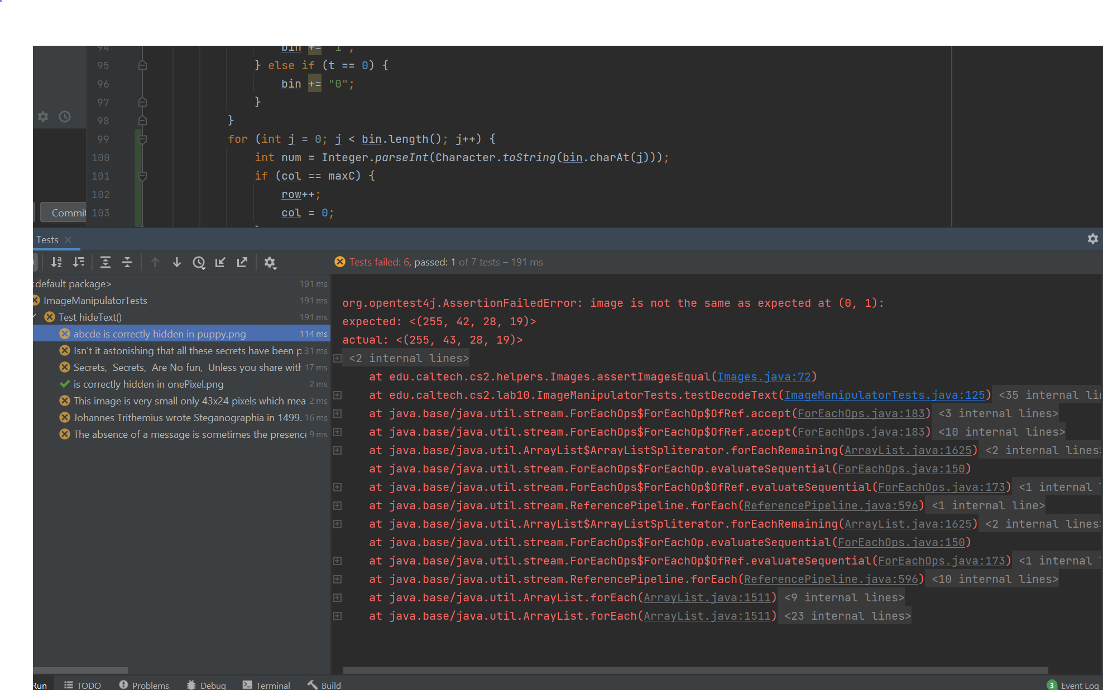
Task: Click the Collapse All tests icon
Action: click(x=127, y=262)
